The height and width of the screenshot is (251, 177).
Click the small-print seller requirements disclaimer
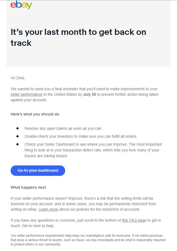(88, 240)
